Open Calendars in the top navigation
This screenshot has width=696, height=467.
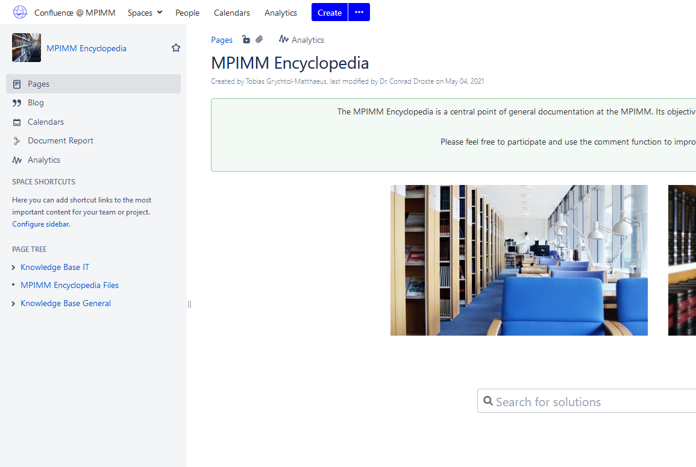coord(232,13)
